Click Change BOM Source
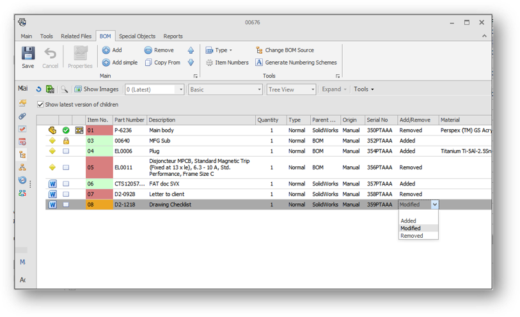This screenshot has width=520, height=317. click(285, 50)
